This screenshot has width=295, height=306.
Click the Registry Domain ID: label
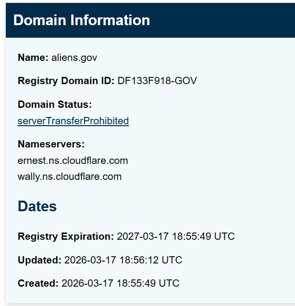tap(66, 81)
